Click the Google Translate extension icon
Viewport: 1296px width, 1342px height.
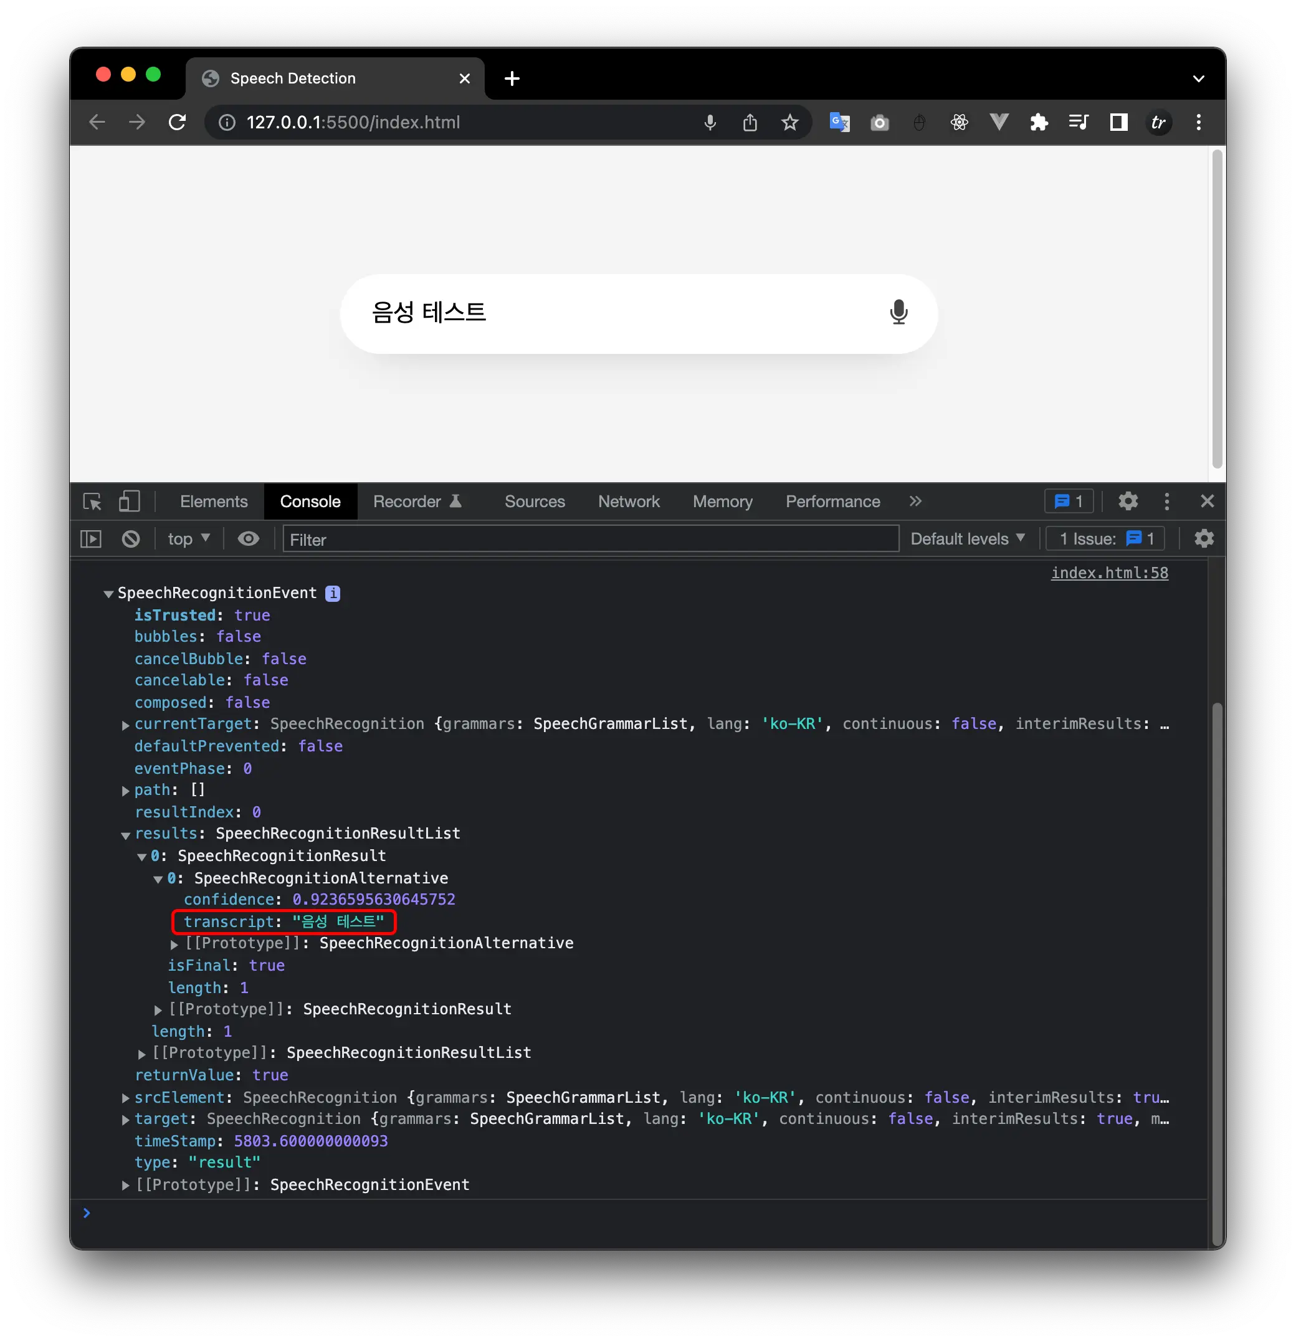(x=839, y=123)
